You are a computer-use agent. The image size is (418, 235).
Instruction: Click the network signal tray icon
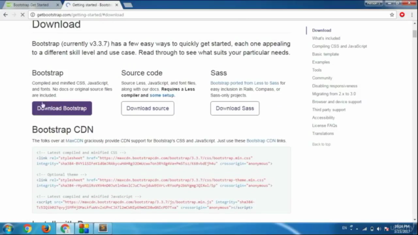(364, 228)
